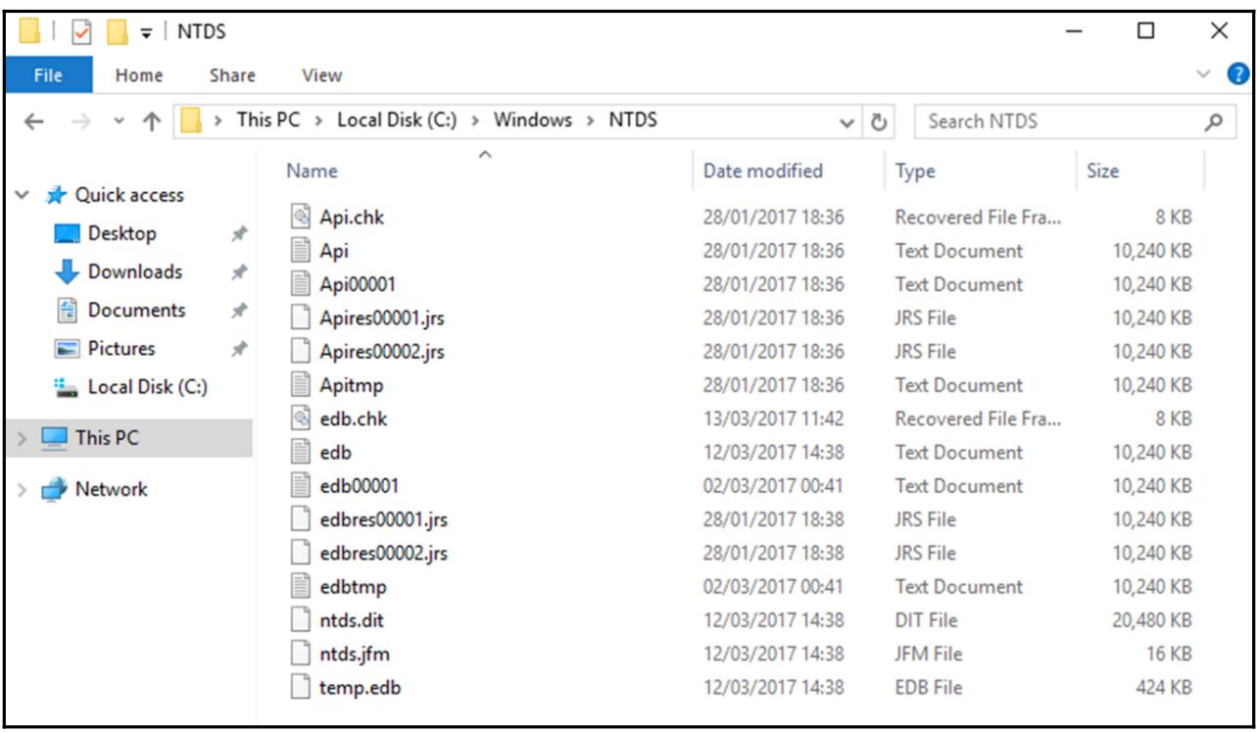The width and height of the screenshot is (1257, 733).
Task: Click Windows in the breadcrumb path
Action: [532, 121]
